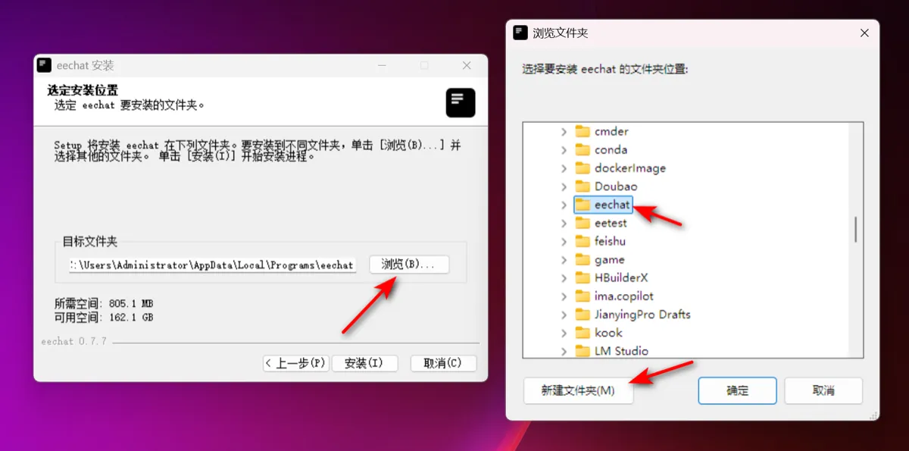Select the LM Studio folder icon
909x451 pixels.
tap(583, 351)
